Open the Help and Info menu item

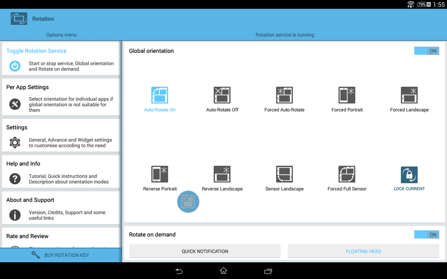tap(61, 171)
